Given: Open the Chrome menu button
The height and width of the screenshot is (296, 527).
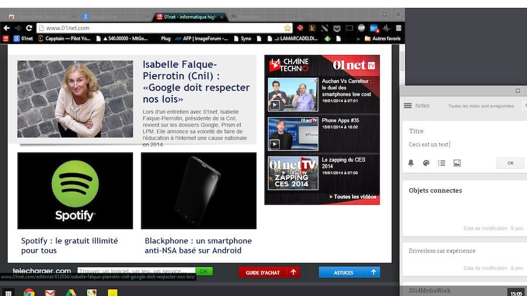Looking at the screenshot, I should pyautogui.click(x=398, y=28).
